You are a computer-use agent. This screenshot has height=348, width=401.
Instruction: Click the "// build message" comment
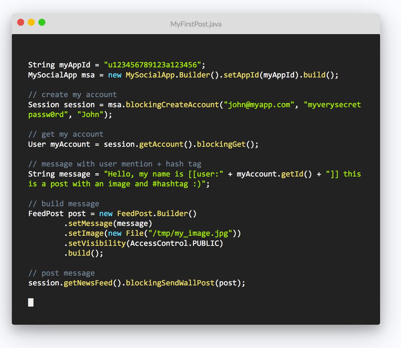click(64, 204)
